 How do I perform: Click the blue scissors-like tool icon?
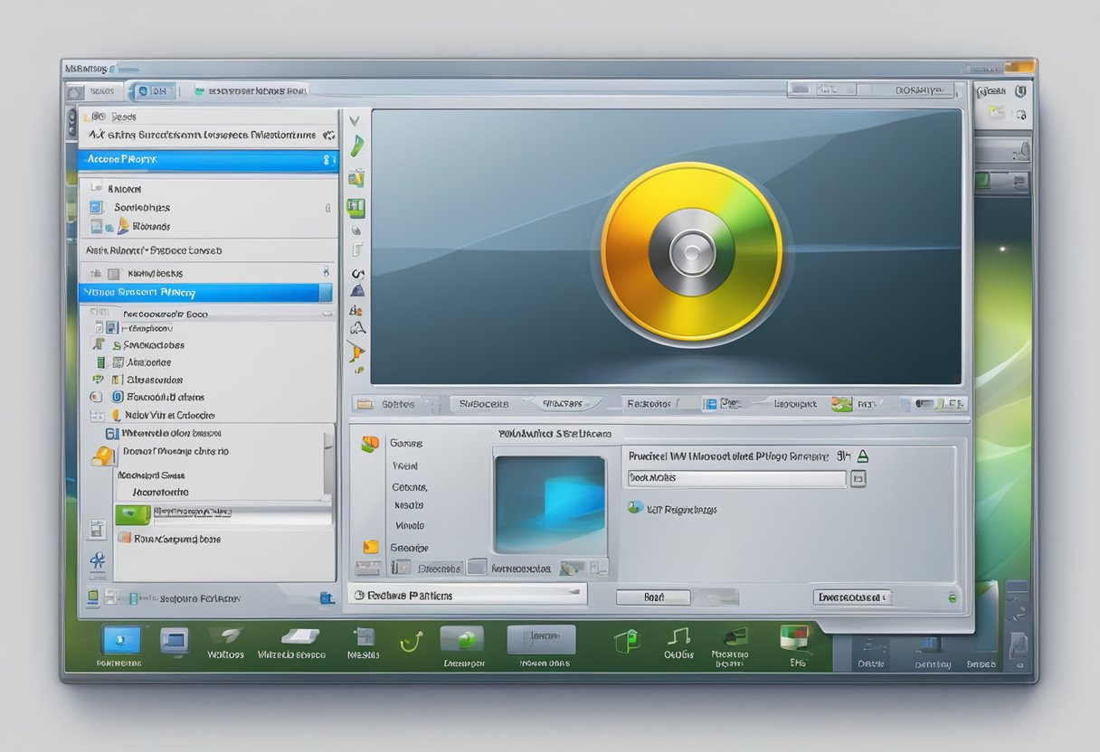[x=97, y=560]
